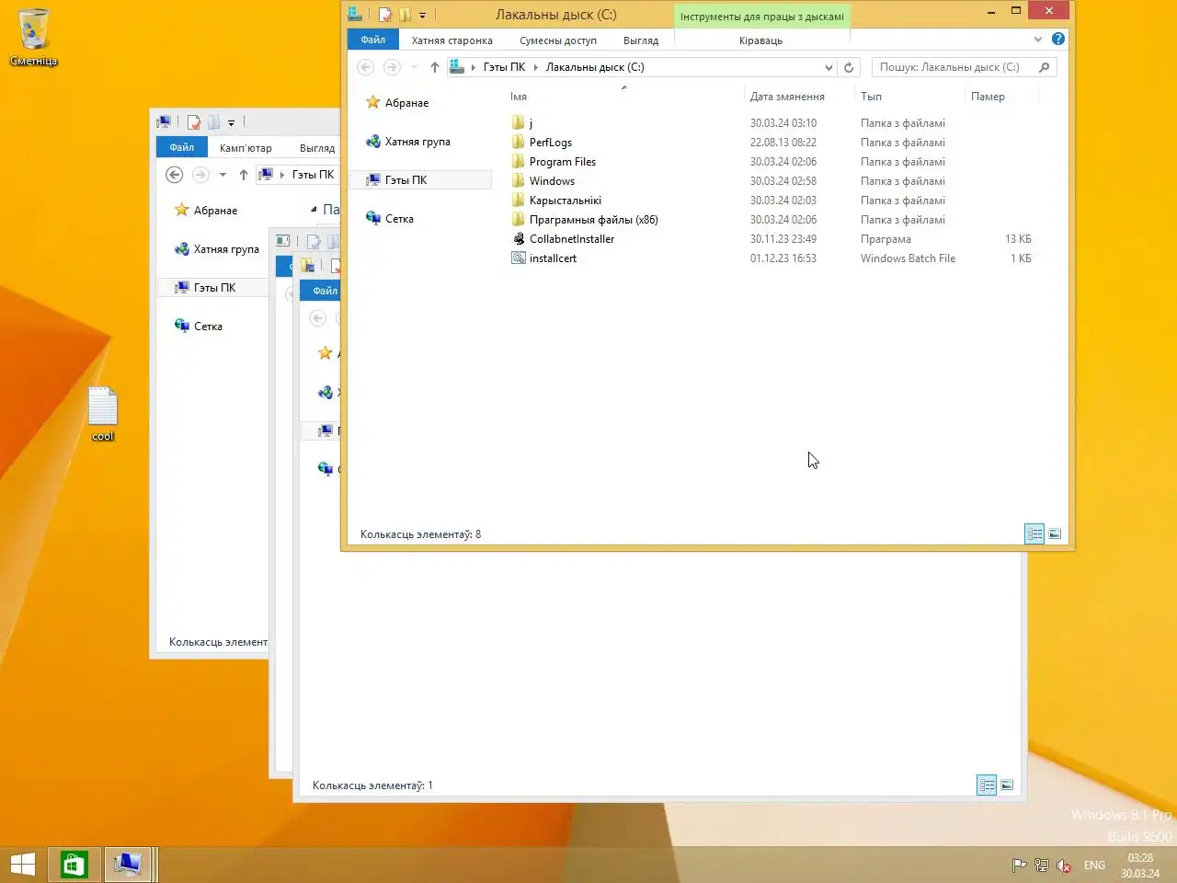This screenshot has height=883, width=1177.
Task: Open quick access dropdown in Камп'ютар window
Action: 231,123
